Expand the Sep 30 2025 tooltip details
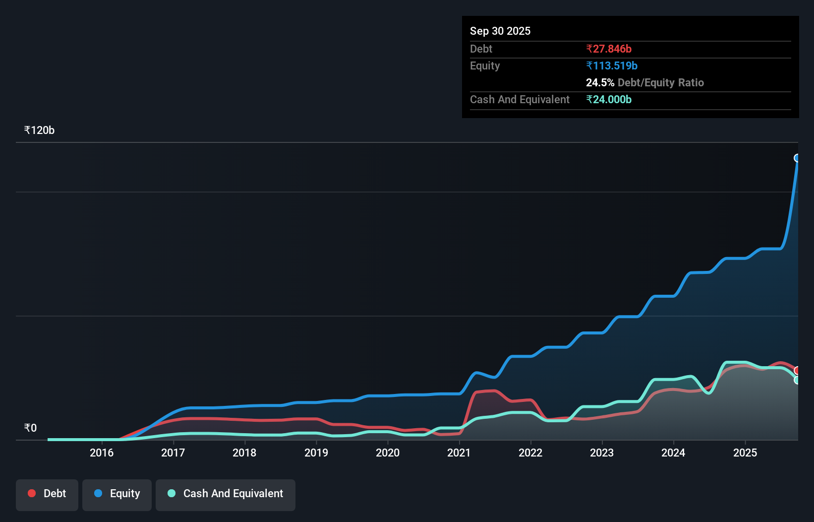The height and width of the screenshot is (522, 814). 500,31
